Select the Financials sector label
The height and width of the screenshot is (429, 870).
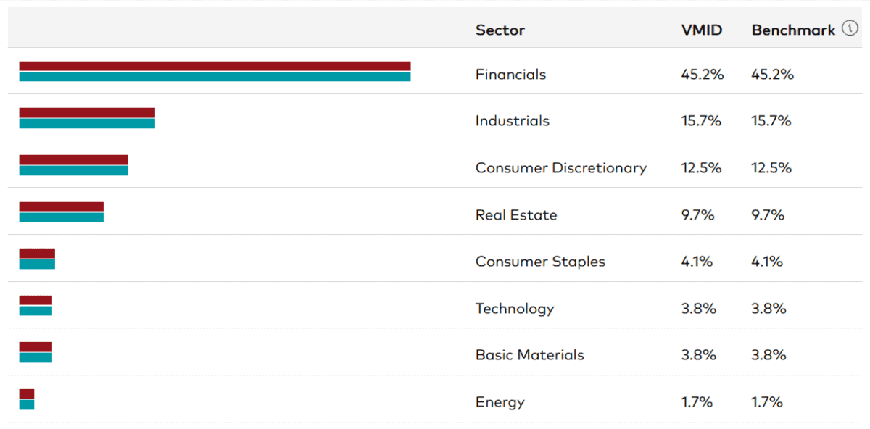(x=510, y=75)
